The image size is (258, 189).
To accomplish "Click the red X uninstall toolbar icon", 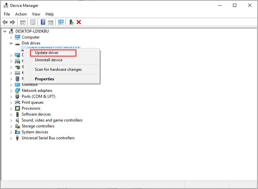I will pos(79,22).
